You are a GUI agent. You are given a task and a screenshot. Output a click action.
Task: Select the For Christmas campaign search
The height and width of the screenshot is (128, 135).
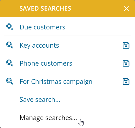coord(56,82)
